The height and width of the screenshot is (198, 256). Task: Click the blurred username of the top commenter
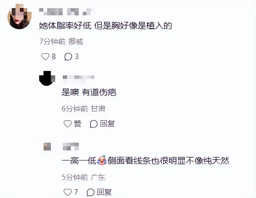pos(66,12)
